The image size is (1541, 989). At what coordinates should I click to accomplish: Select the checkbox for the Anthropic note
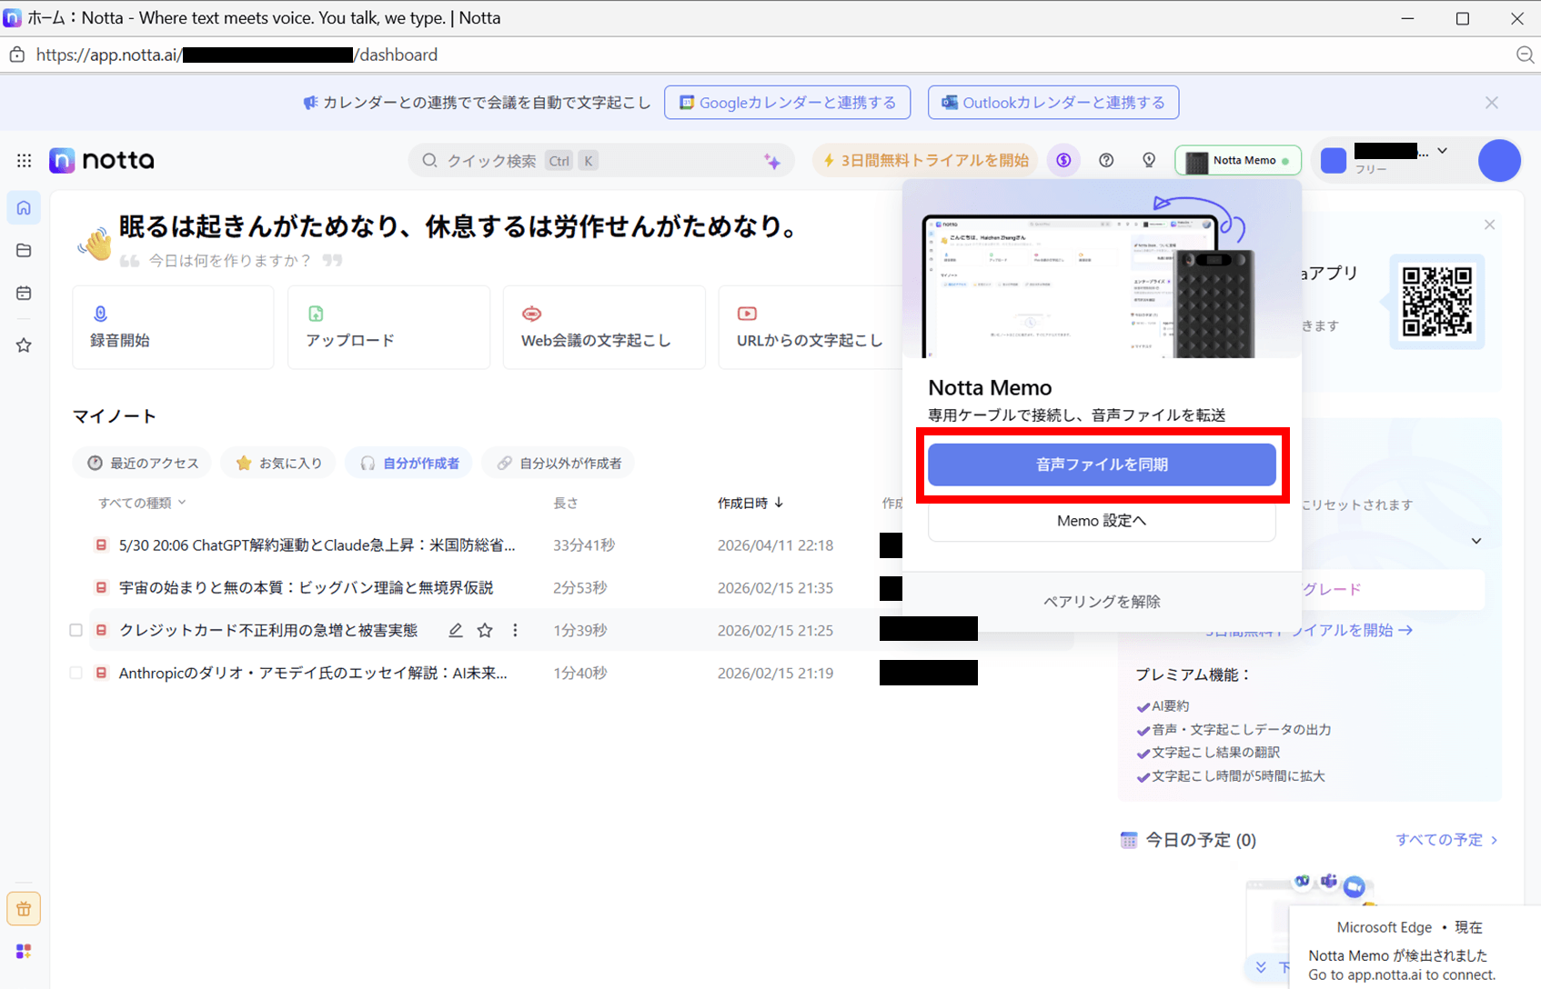click(x=76, y=674)
